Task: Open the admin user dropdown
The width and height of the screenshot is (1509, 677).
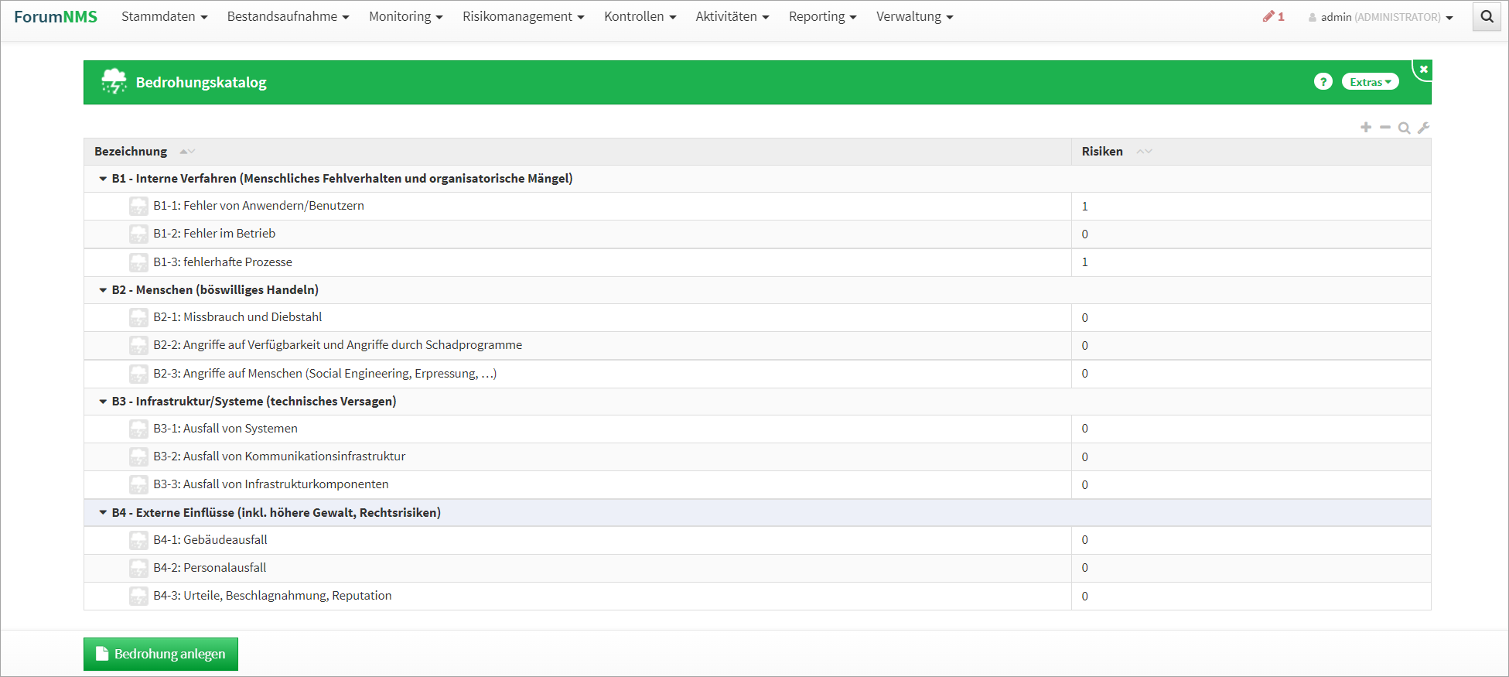Action: [x=1381, y=17]
